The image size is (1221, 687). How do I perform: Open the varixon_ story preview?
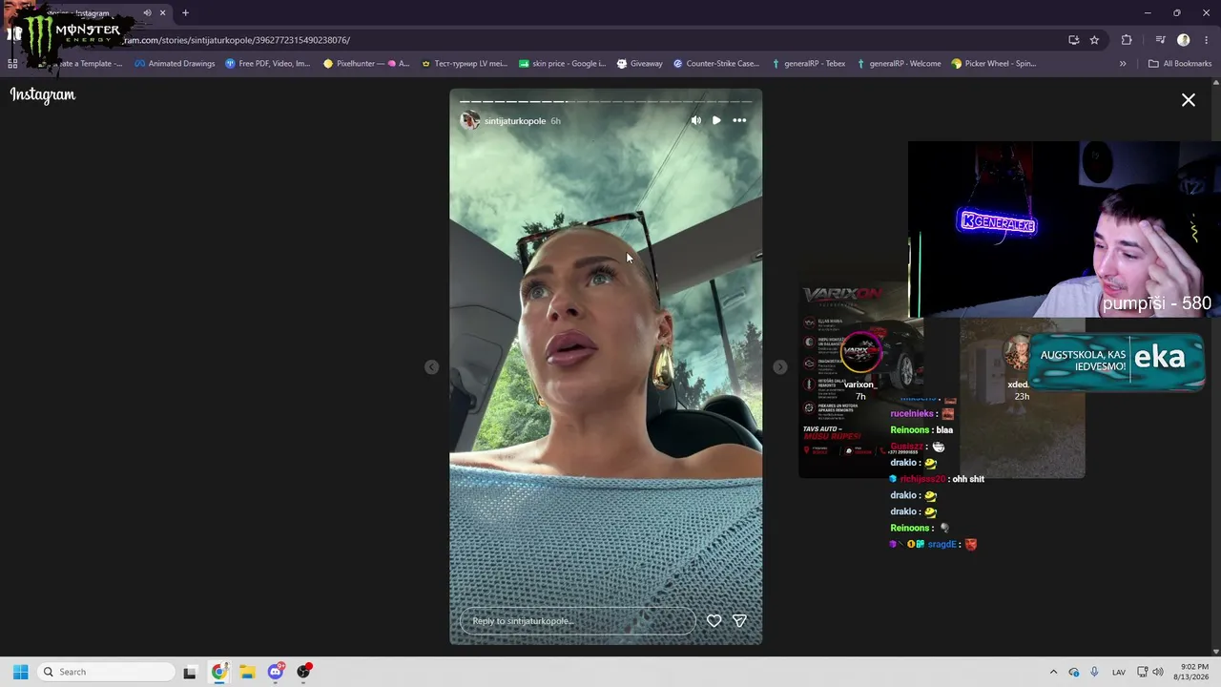(860, 379)
